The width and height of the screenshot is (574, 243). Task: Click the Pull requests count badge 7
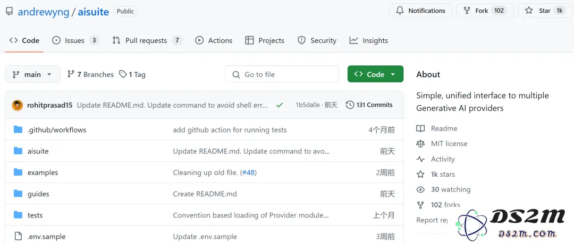click(x=177, y=40)
